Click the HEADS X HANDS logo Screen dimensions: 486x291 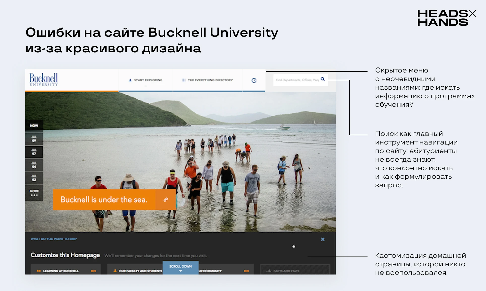pyautogui.click(x=446, y=18)
